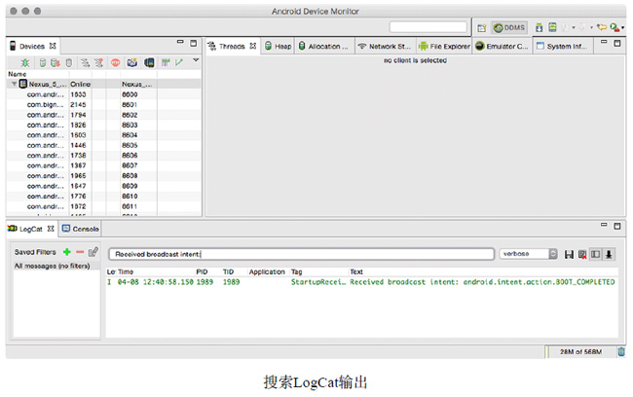633x397 pixels.
Task: Collapse the Nexus_5 device tree node
Action: coord(14,85)
